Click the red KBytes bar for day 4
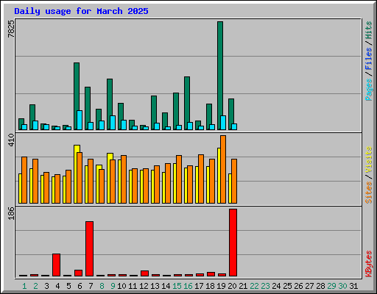The height and width of the screenshot is (294, 377). coord(56,265)
